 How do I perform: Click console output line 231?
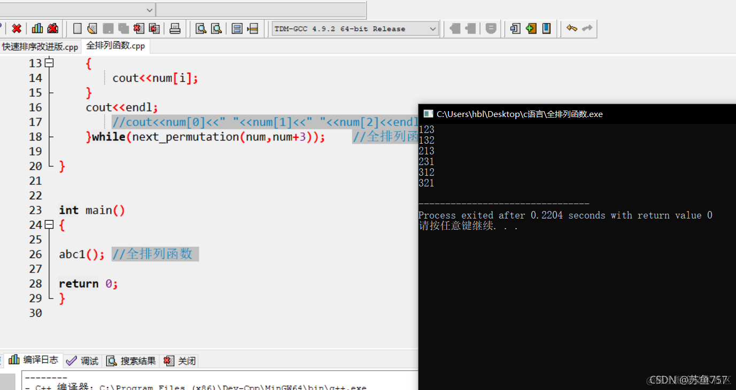pos(427,161)
